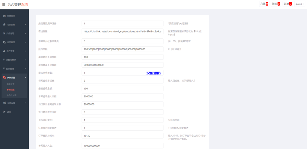Expand the 订单管理 arrow
Screen dimensions: 307x149
25,42
